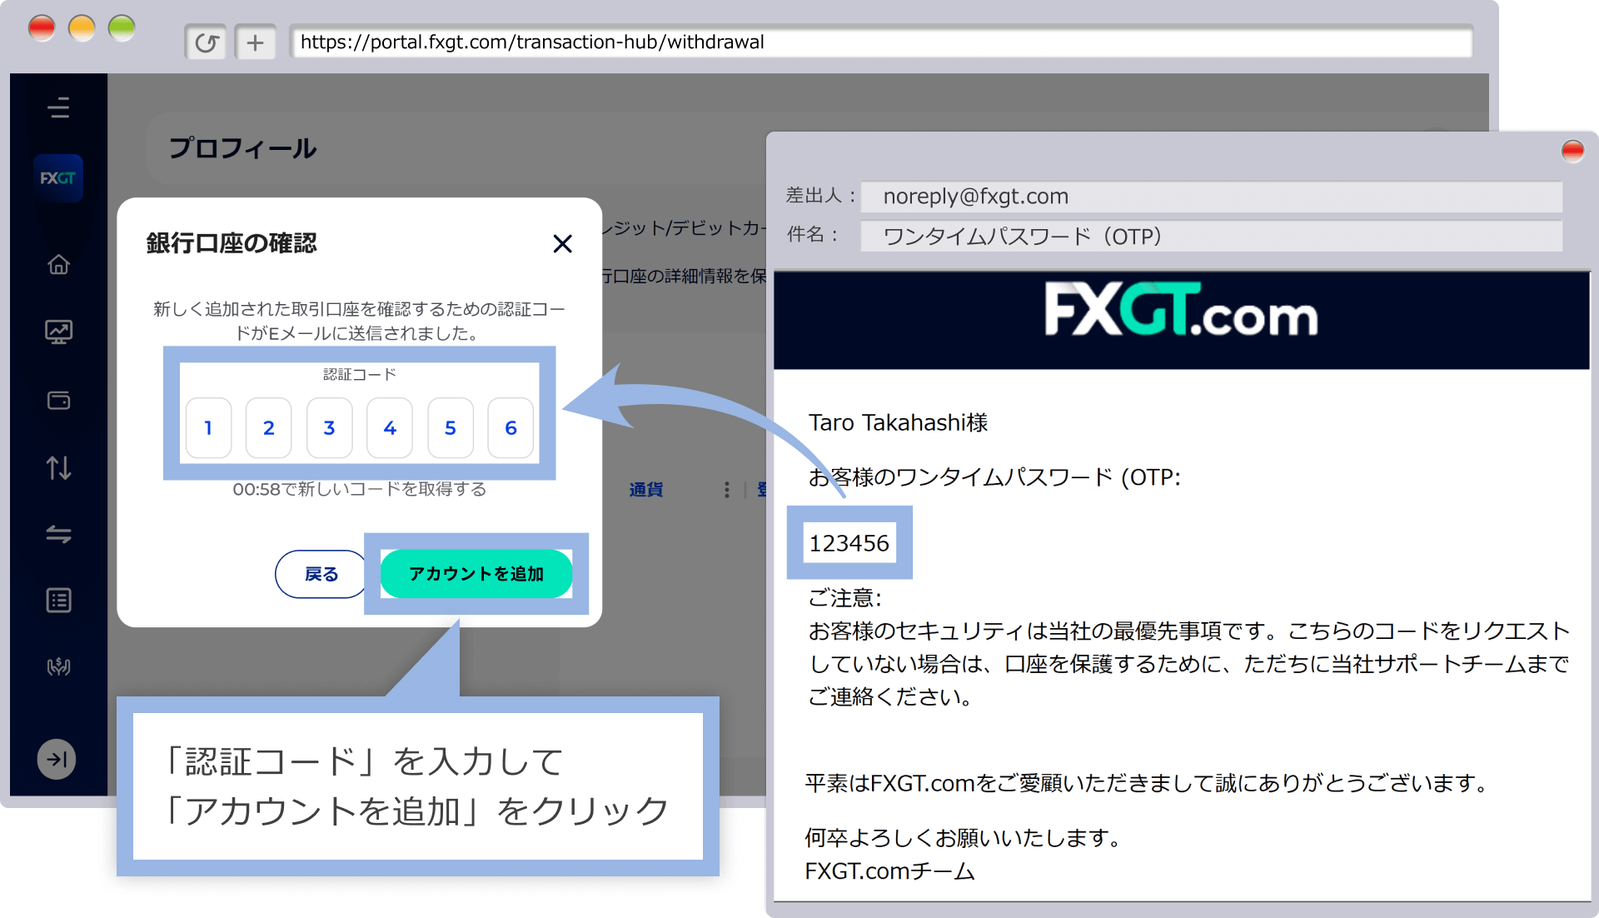The width and height of the screenshot is (1599, 918).
Task: Click the FXGT logo in sidebar
Action: [x=58, y=177]
